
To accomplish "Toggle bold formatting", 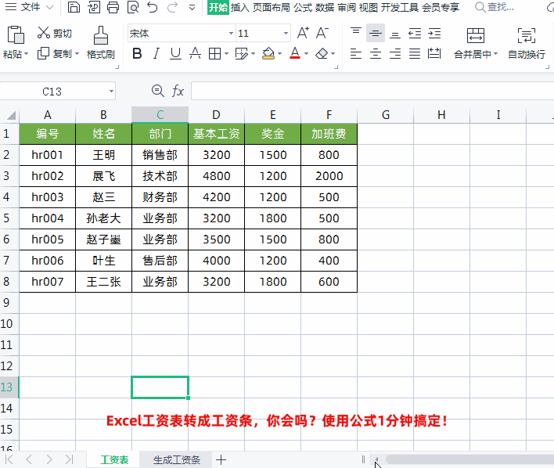I will coord(137,54).
